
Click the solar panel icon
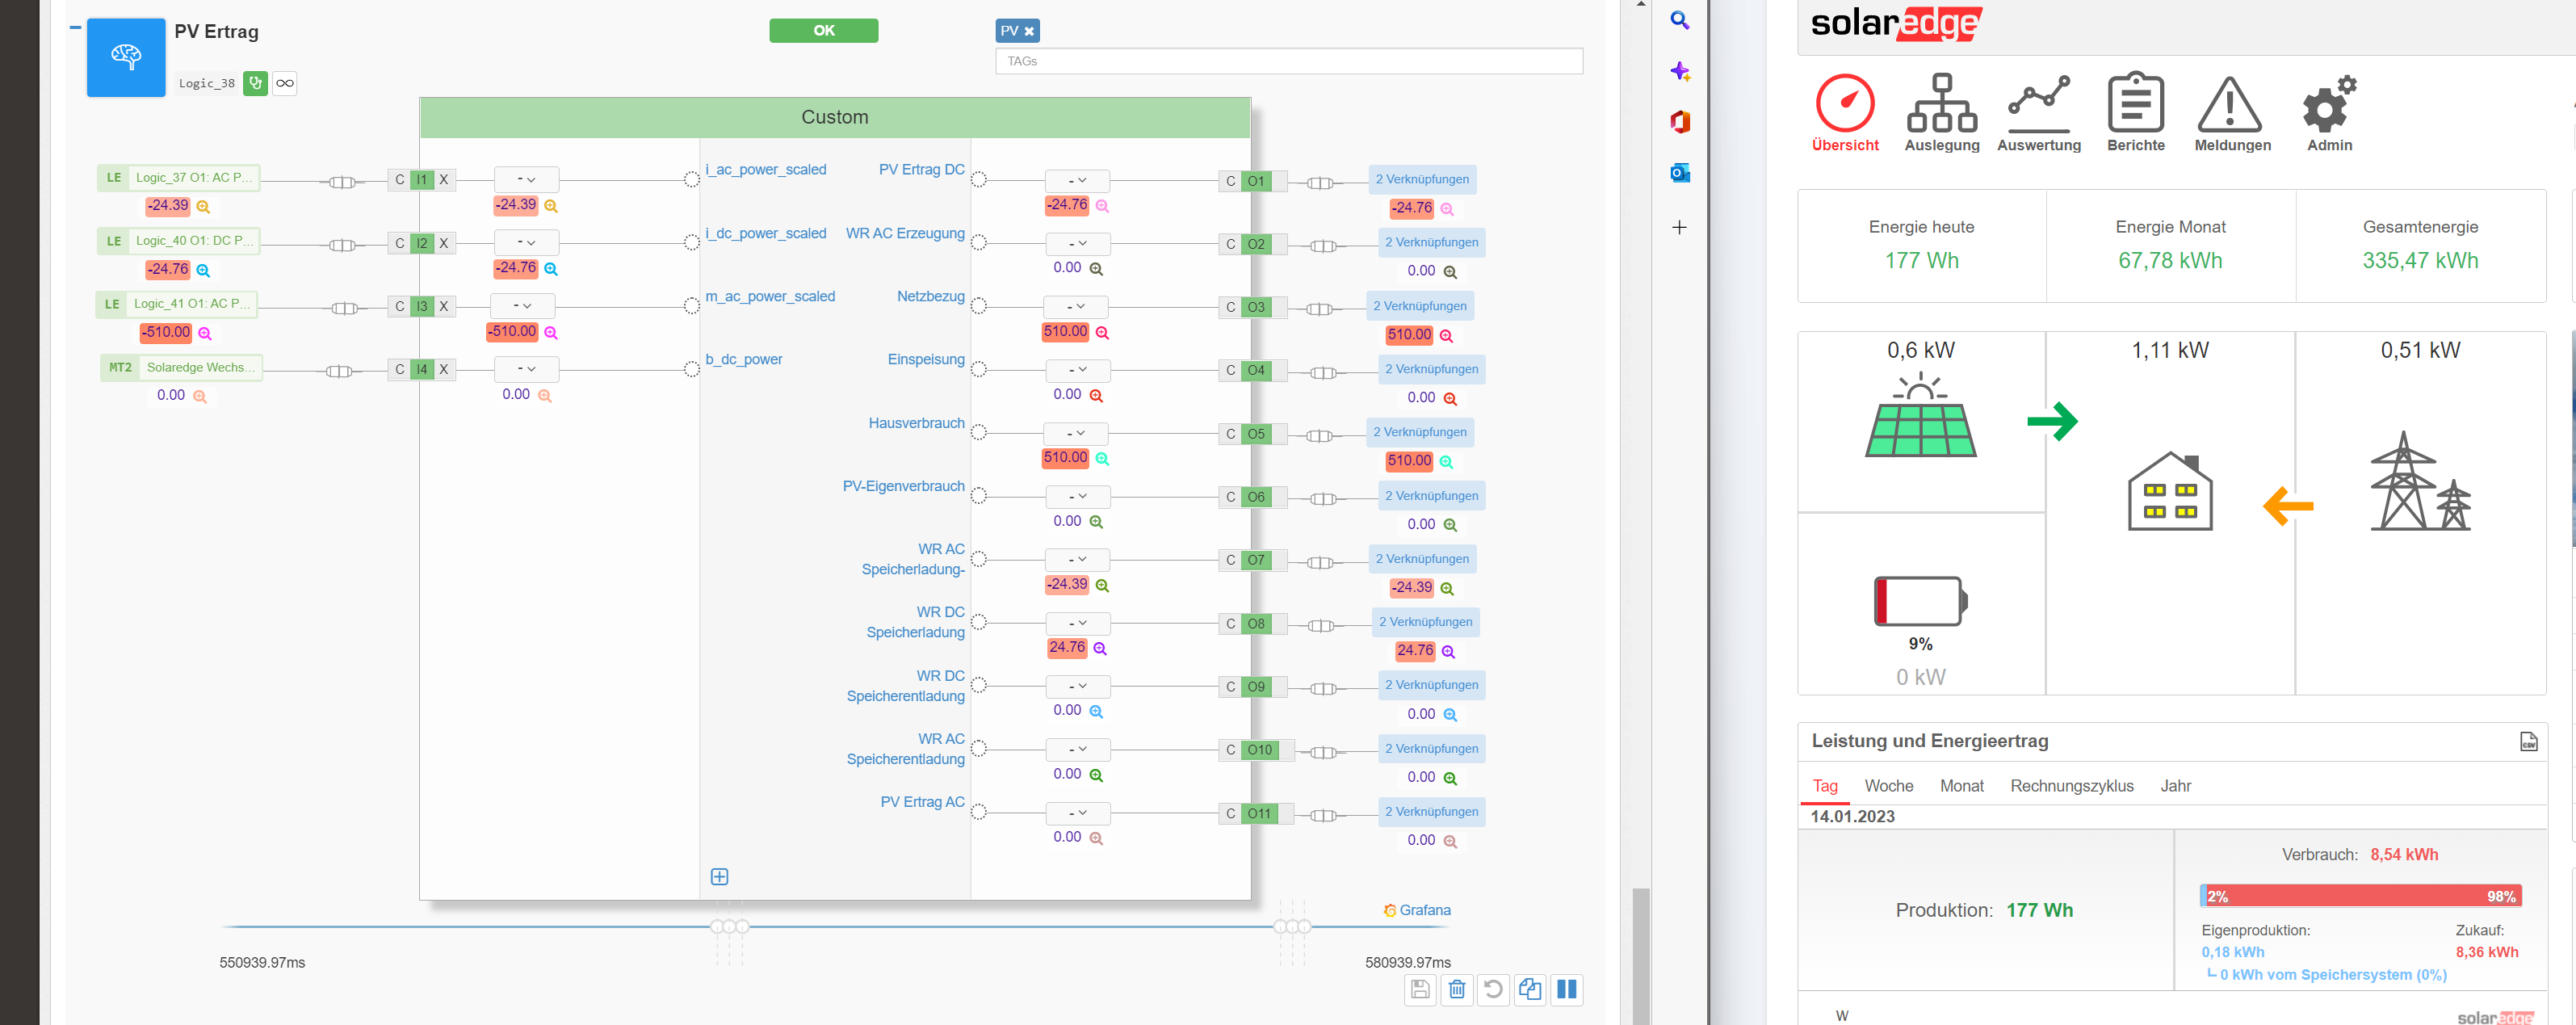pyautogui.click(x=1920, y=416)
